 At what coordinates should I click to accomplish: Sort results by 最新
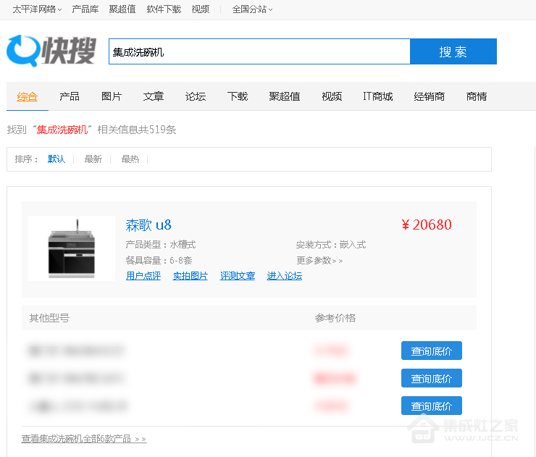pyautogui.click(x=93, y=159)
